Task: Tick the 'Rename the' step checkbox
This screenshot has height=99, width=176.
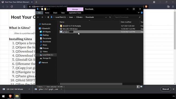Action: coord(17,64)
